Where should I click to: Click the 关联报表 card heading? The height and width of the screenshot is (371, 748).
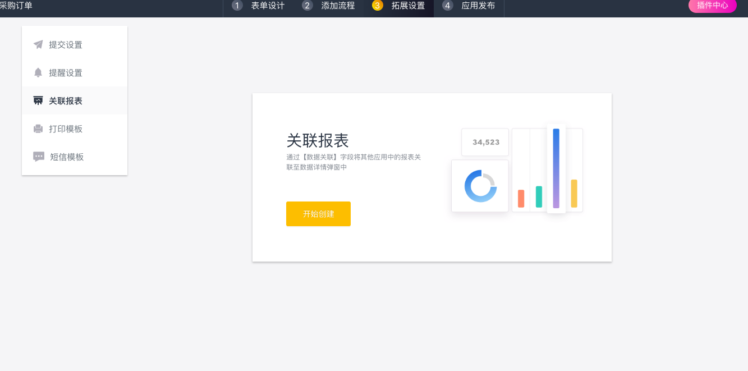click(x=318, y=140)
